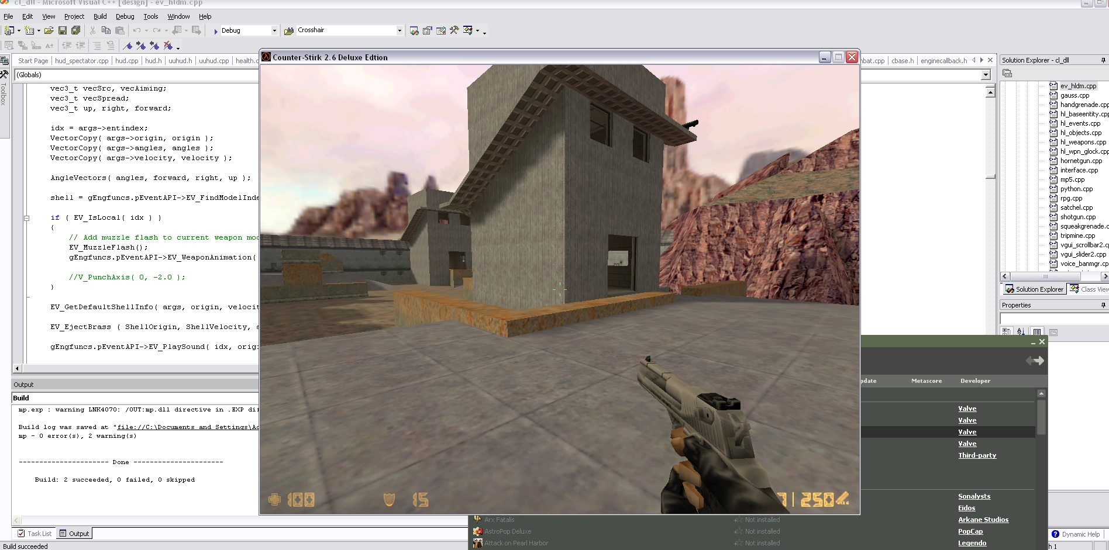Open the Add New Item dropdown arrow
Screen dimensions: 1109x550
(39, 30)
